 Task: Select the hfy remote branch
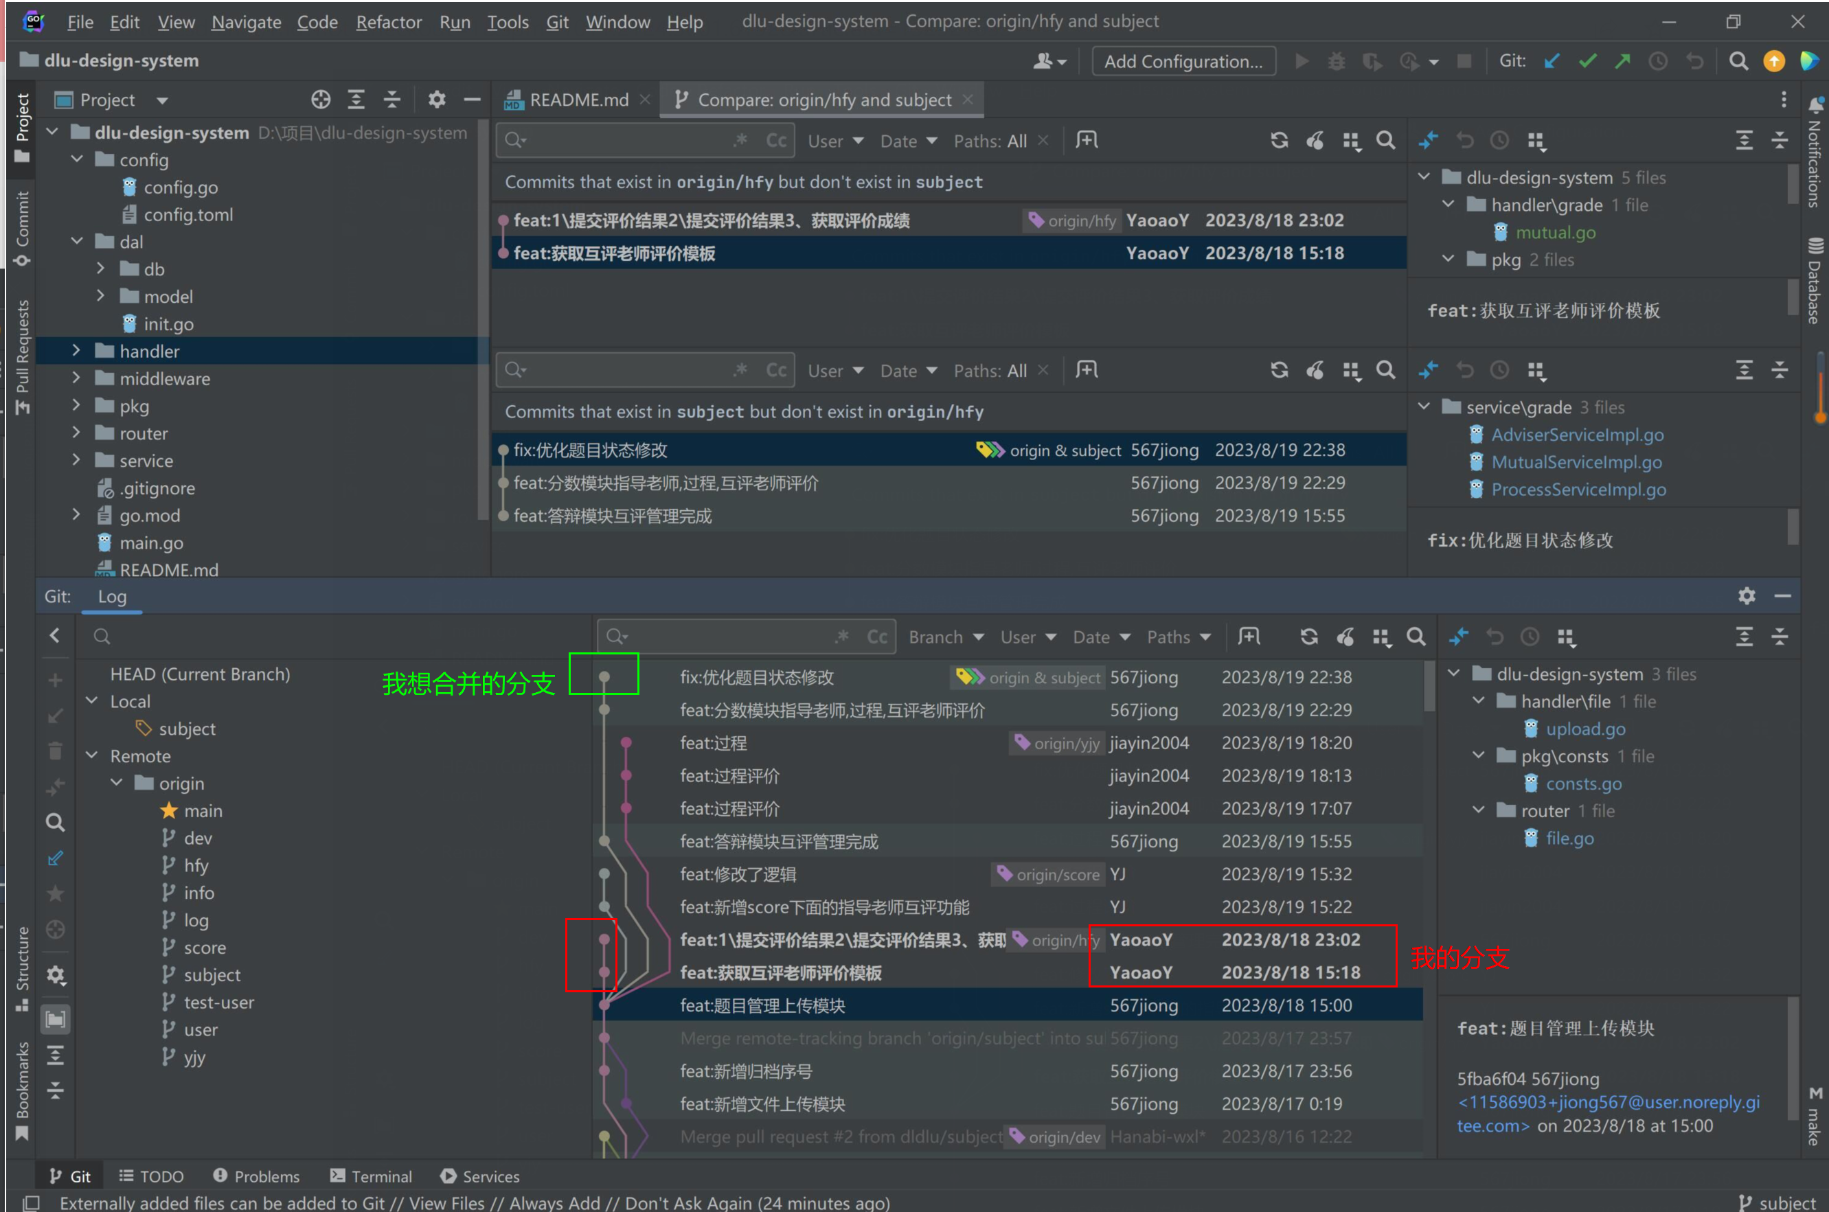(x=196, y=865)
